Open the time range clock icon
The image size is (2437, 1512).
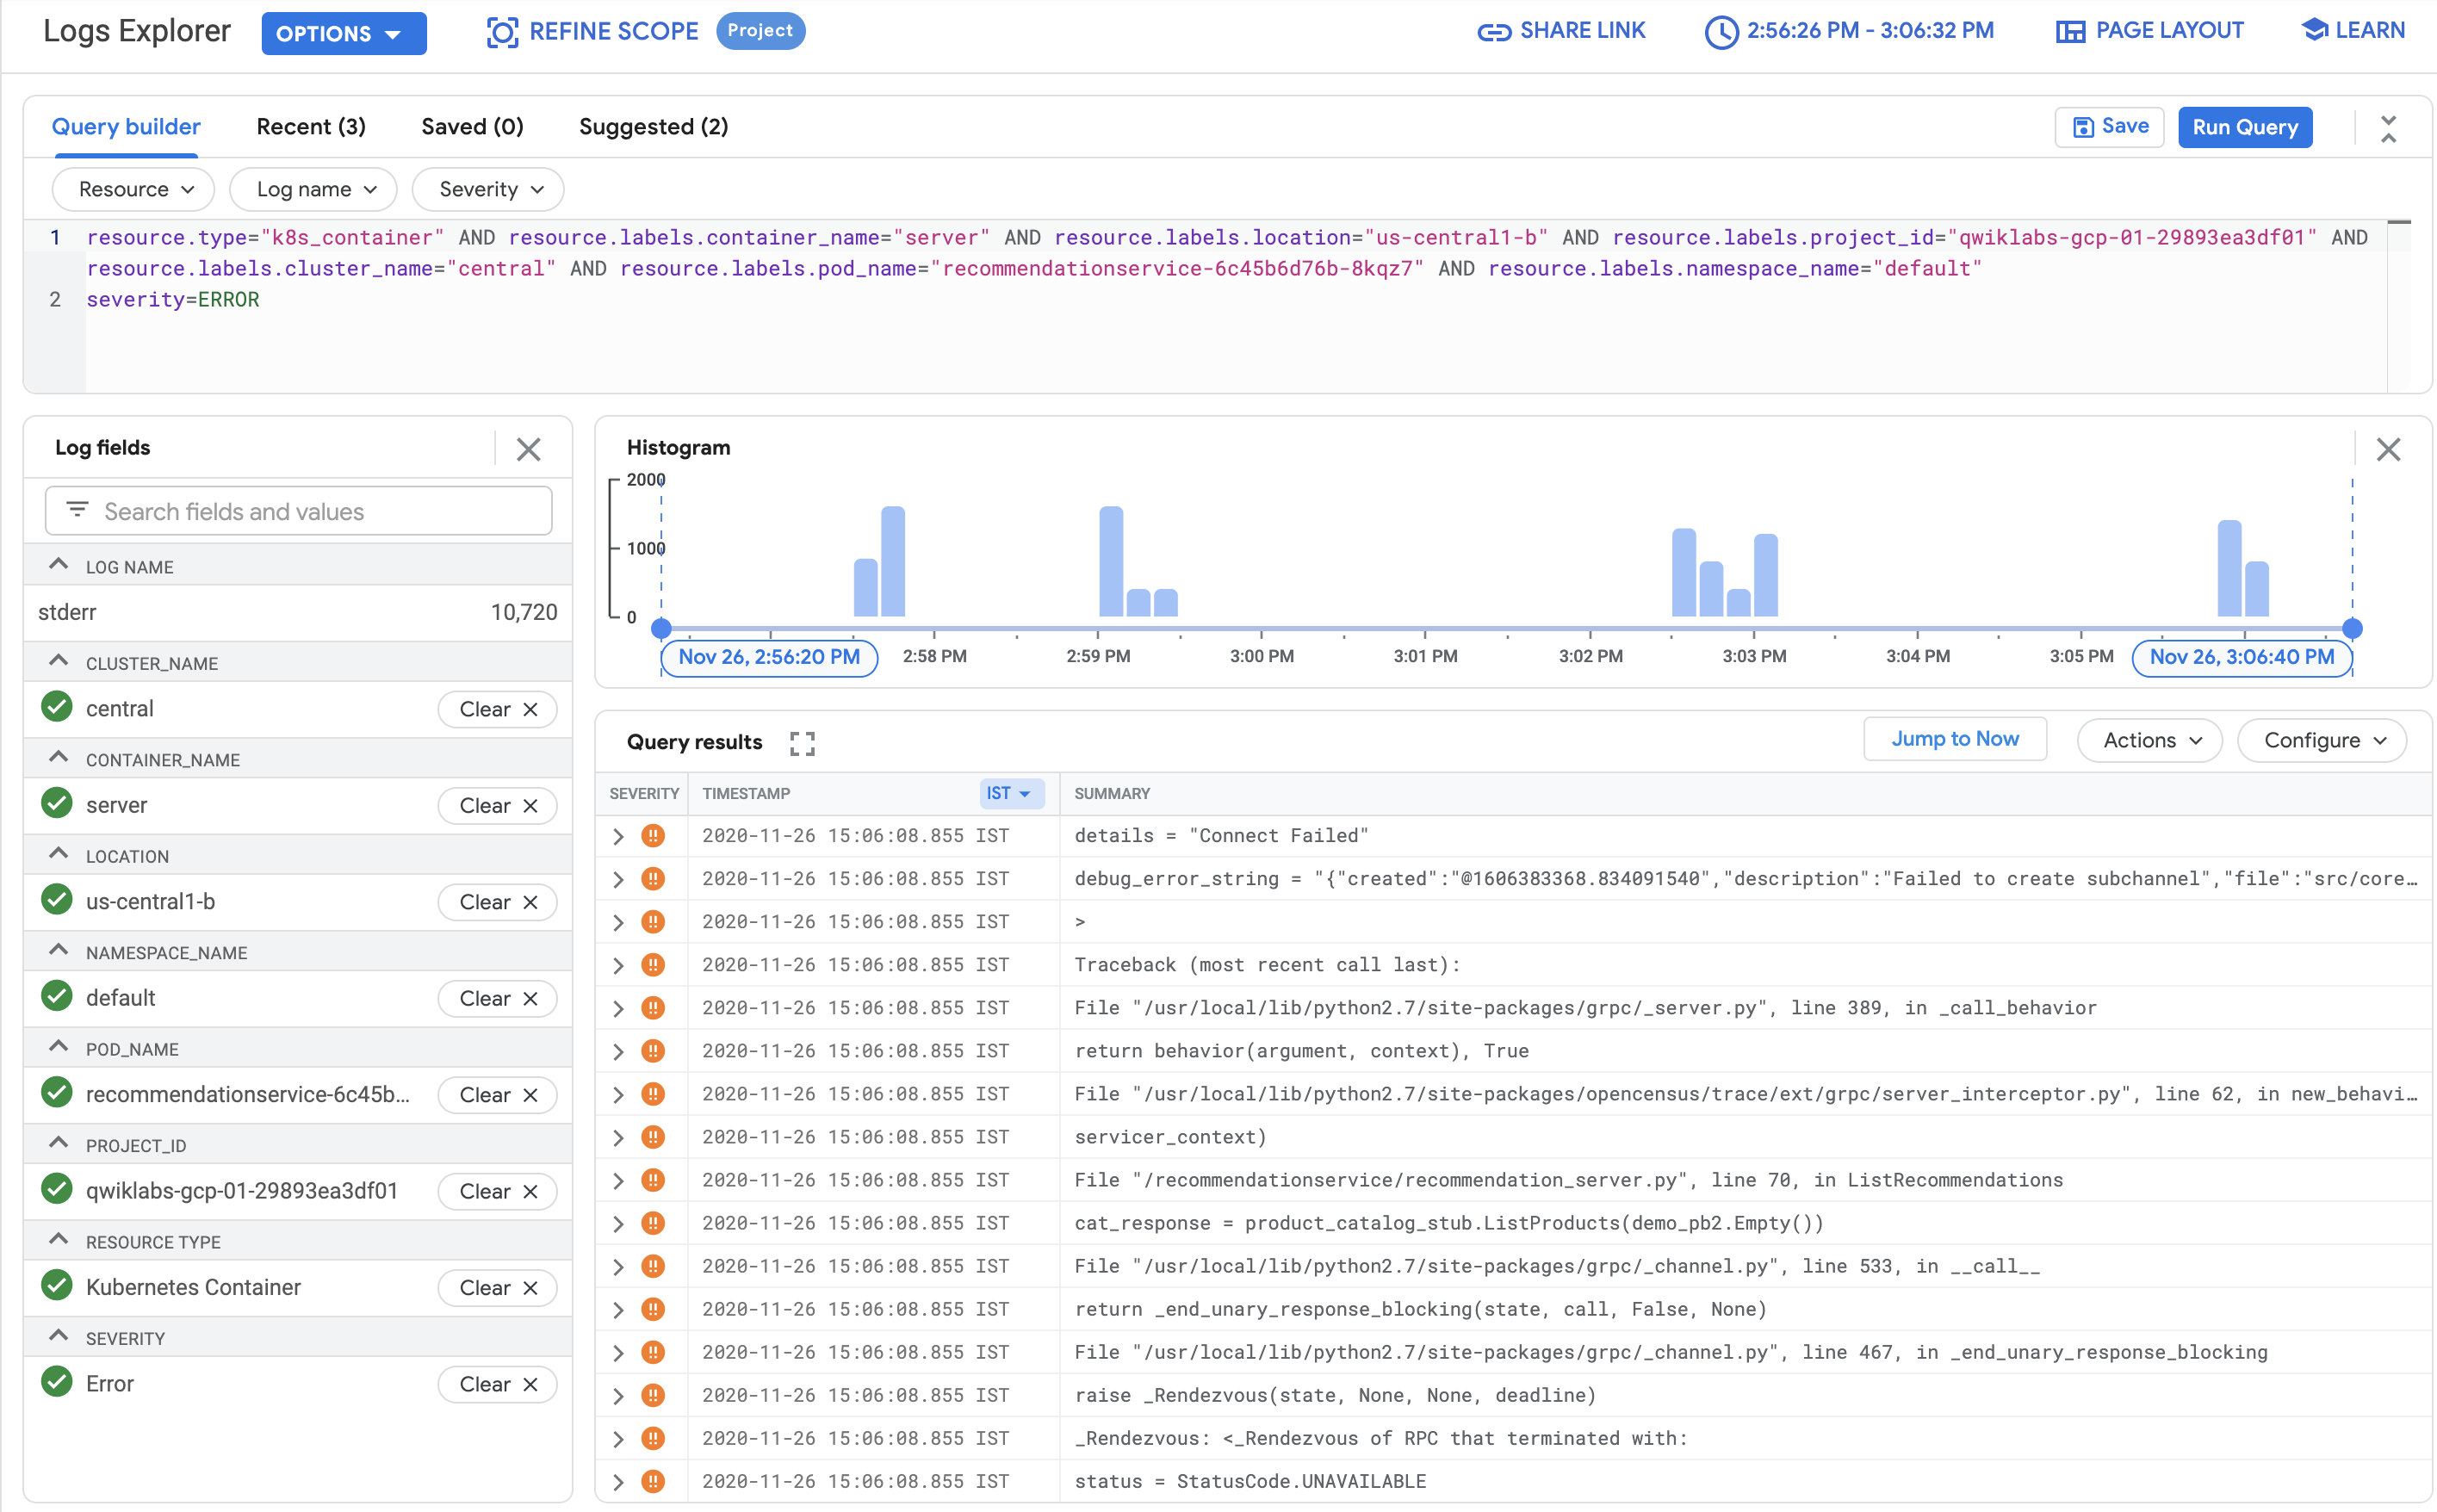(1721, 32)
